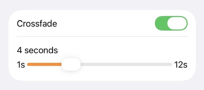Click the empty space in the Crossfade row
The height and width of the screenshot is (90, 204).
click(x=106, y=23)
